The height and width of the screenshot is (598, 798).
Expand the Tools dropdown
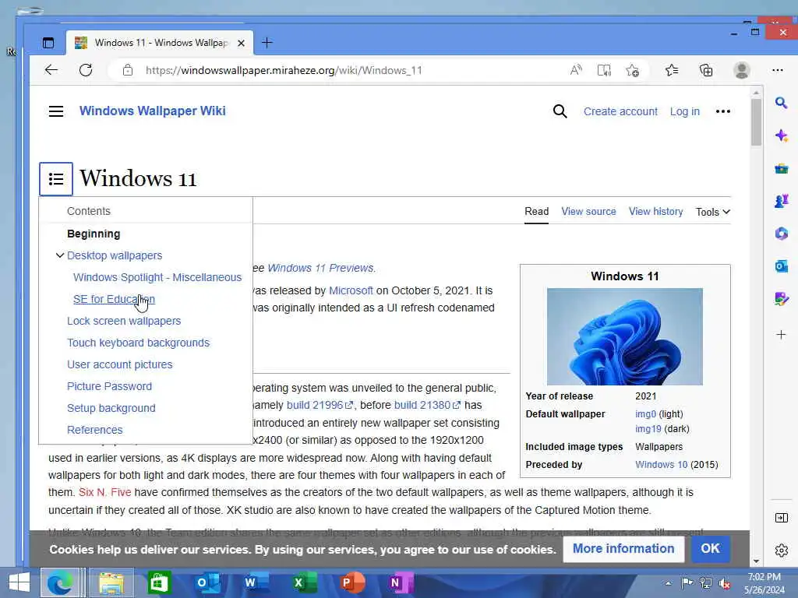[713, 212]
